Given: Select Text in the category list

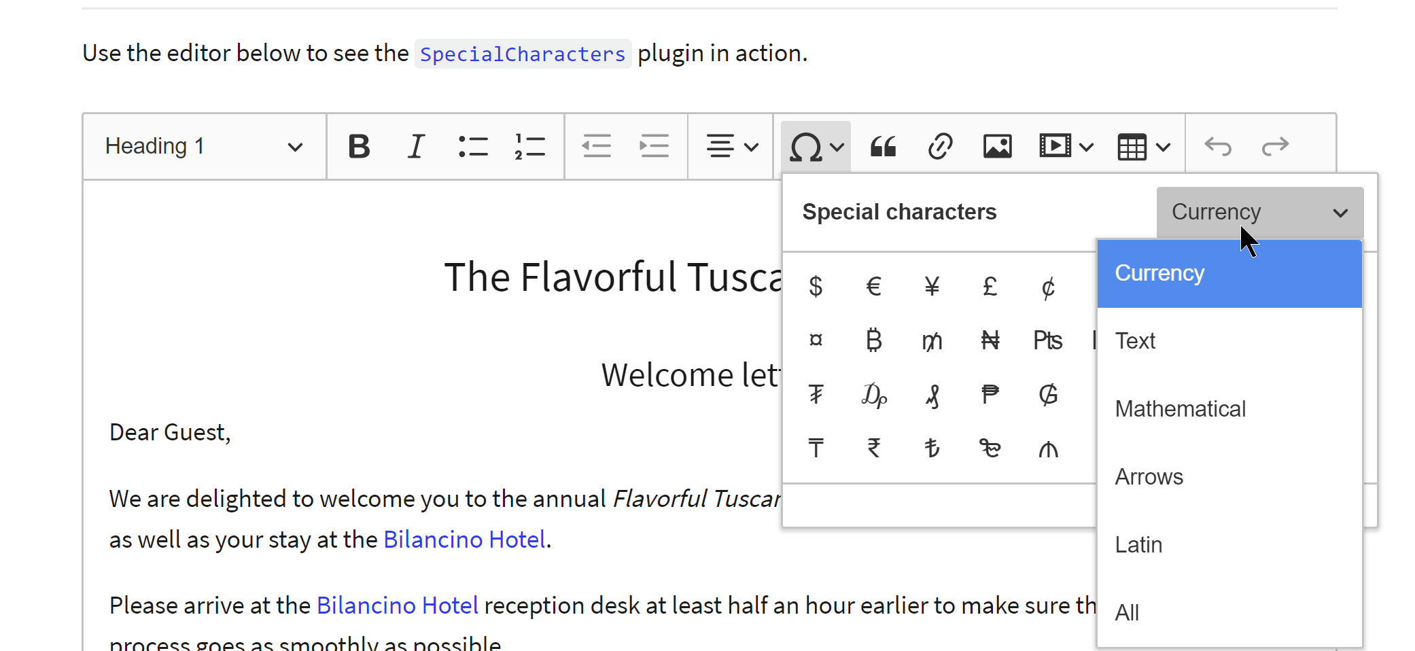Looking at the screenshot, I should pyautogui.click(x=1229, y=341).
